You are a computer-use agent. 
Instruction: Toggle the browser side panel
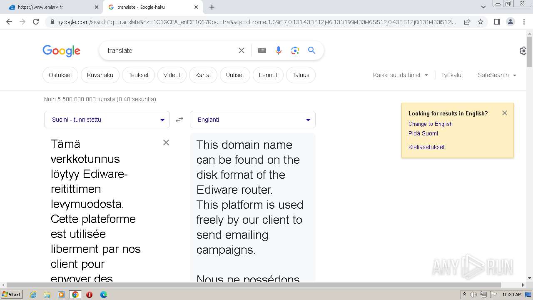(497, 22)
